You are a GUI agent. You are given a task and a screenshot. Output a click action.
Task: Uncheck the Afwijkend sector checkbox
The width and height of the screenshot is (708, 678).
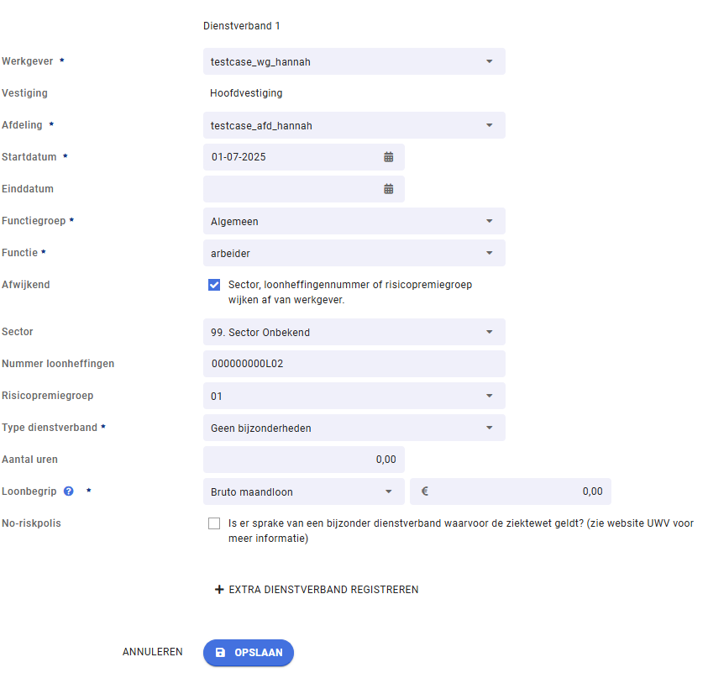pos(214,285)
